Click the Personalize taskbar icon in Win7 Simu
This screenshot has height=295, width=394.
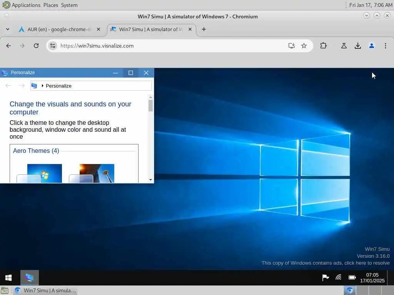coord(29,278)
